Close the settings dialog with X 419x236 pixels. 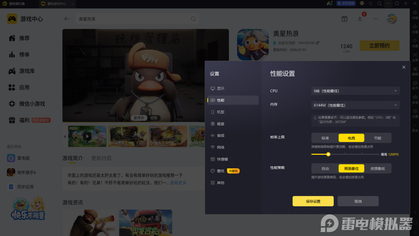[x=404, y=67]
